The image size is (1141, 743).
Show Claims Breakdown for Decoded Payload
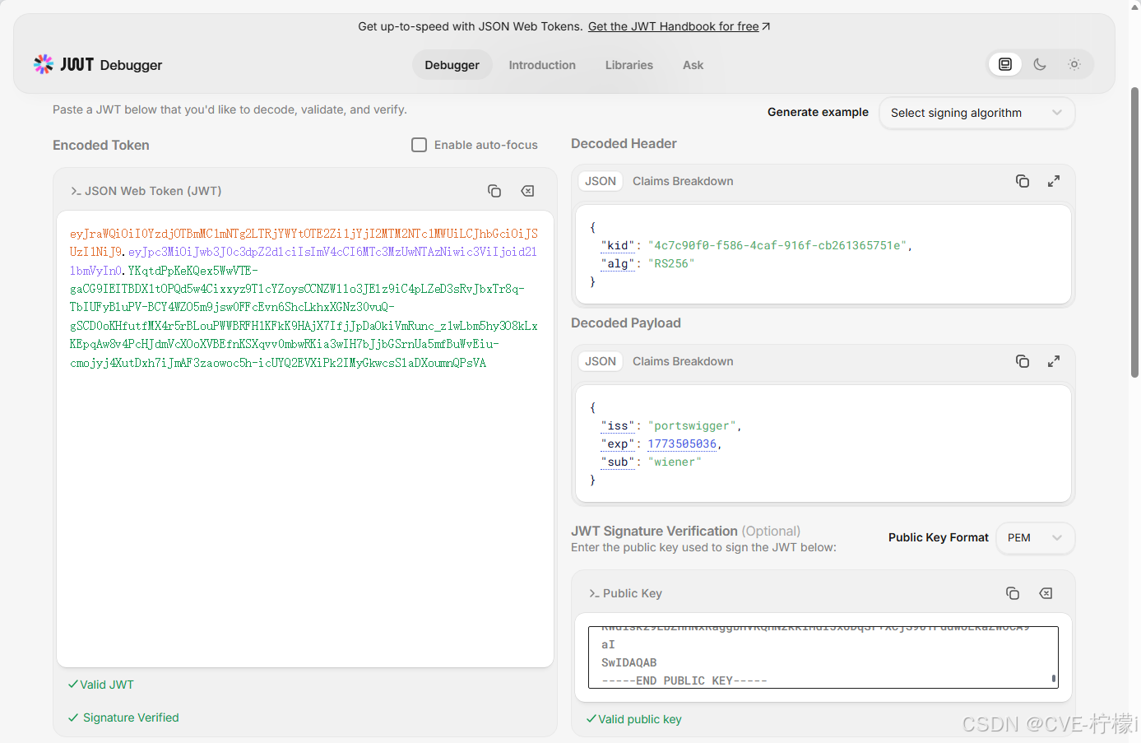pos(683,361)
